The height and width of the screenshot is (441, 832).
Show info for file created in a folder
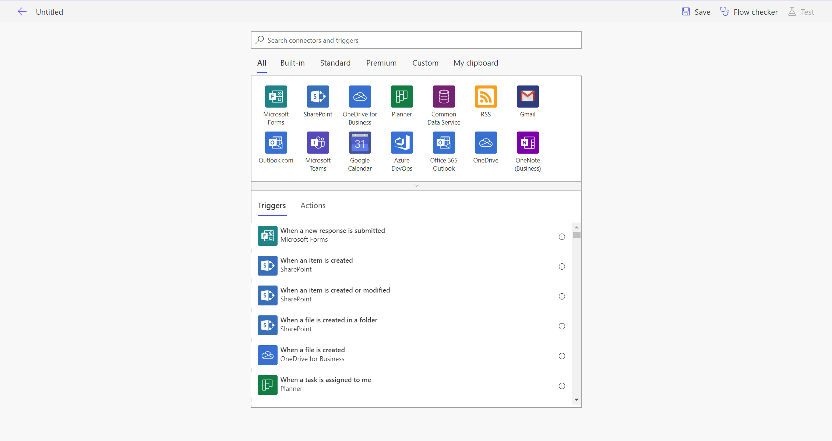[x=562, y=326]
